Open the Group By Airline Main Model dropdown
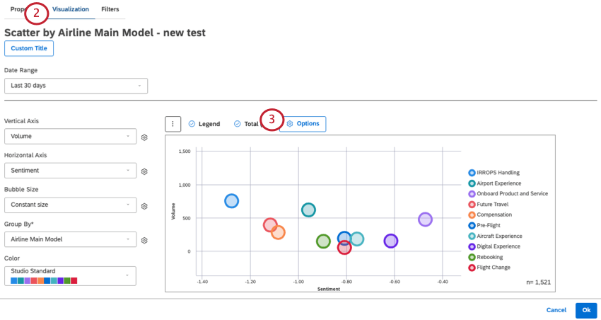601x320 pixels. [70, 239]
